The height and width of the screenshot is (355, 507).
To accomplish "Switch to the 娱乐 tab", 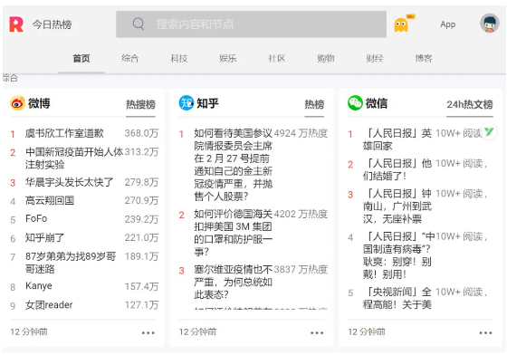I will (x=228, y=59).
